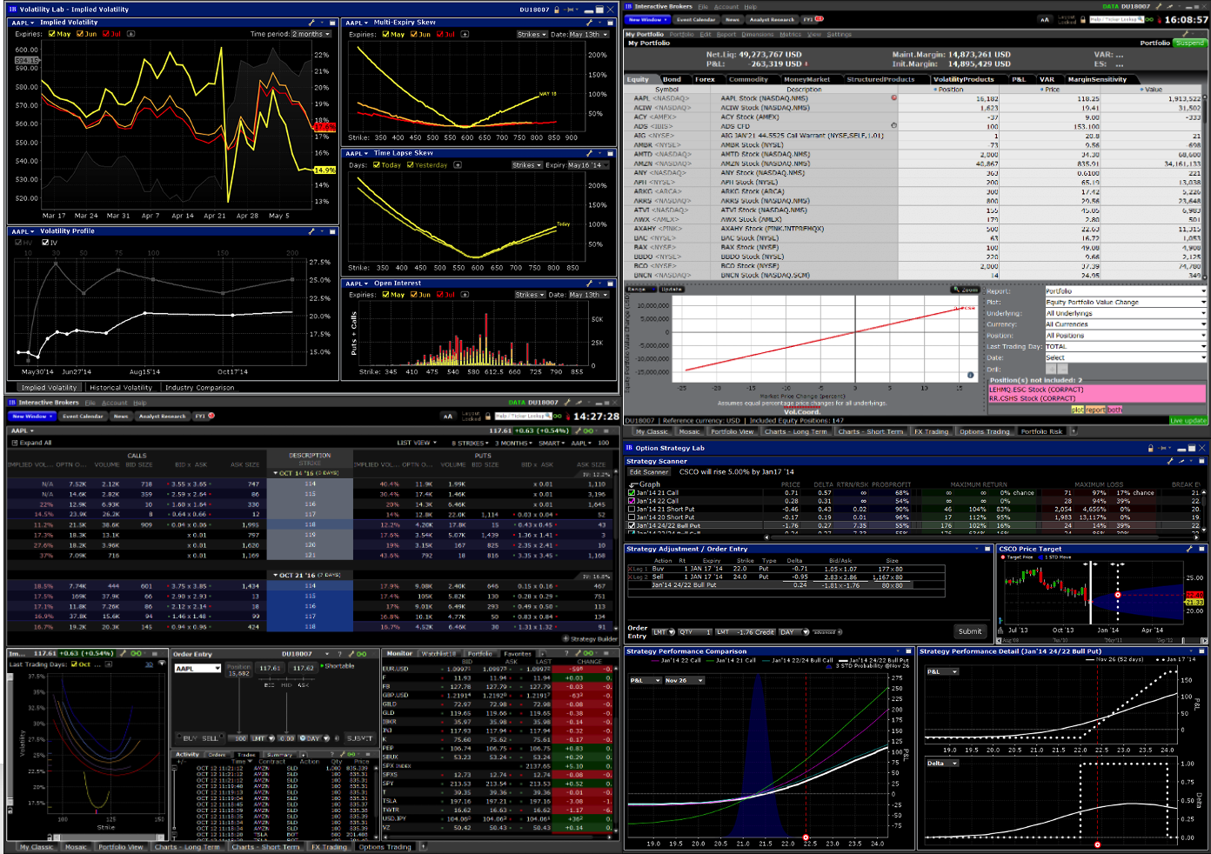The image size is (1211, 854).
Task: Open wrench settings in Implied Volatility panel
Action: tap(311, 23)
